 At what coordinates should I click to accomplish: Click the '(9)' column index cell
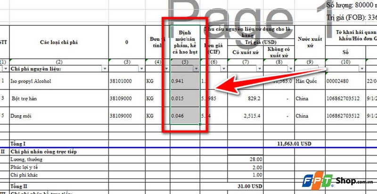pyautogui.click(x=310, y=62)
